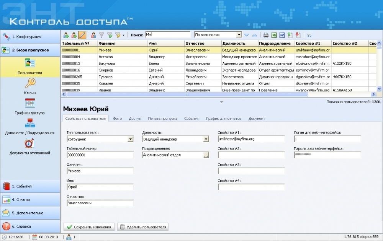
Task: Open 5. Дополнительно section
Action: pyautogui.click(x=30, y=213)
